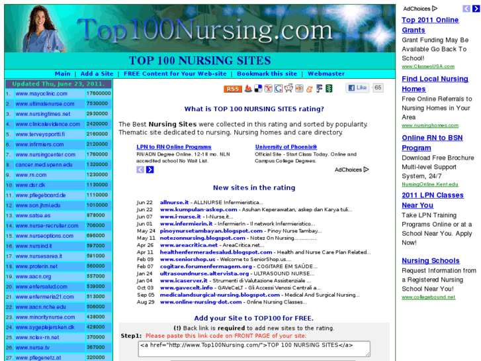Open Find Local Nursing Homes ad

pyautogui.click(x=435, y=84)
